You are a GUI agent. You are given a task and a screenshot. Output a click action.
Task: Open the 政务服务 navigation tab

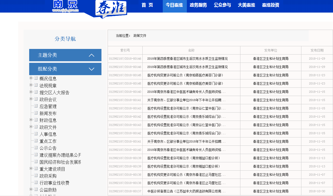(x=198, y=5)
